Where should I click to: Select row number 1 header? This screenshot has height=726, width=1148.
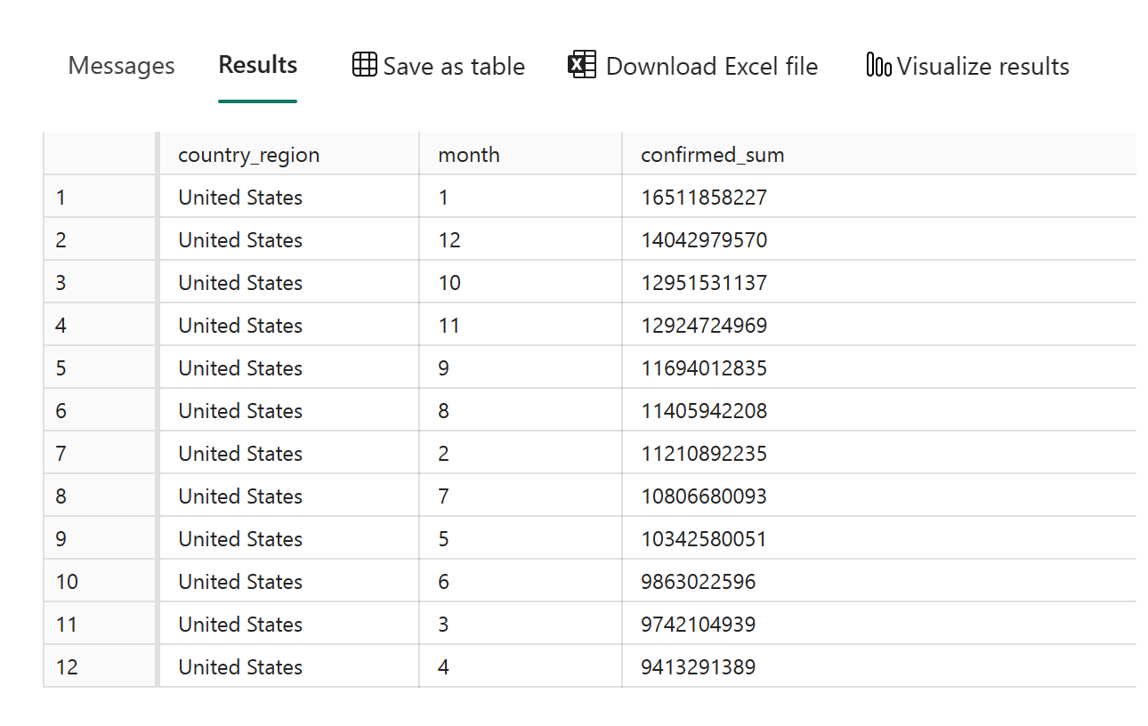pos(61,198)
